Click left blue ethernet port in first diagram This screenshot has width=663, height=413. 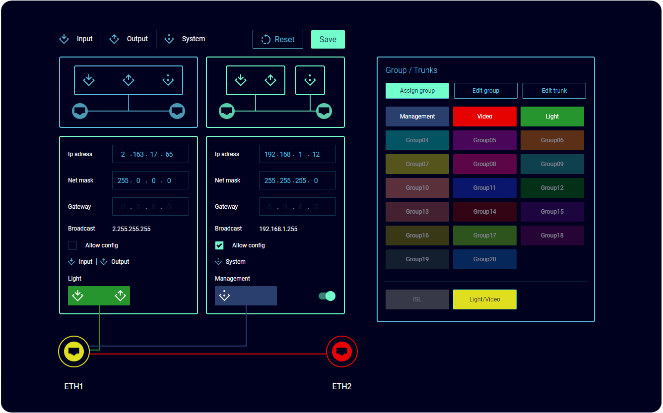point(80,111)
